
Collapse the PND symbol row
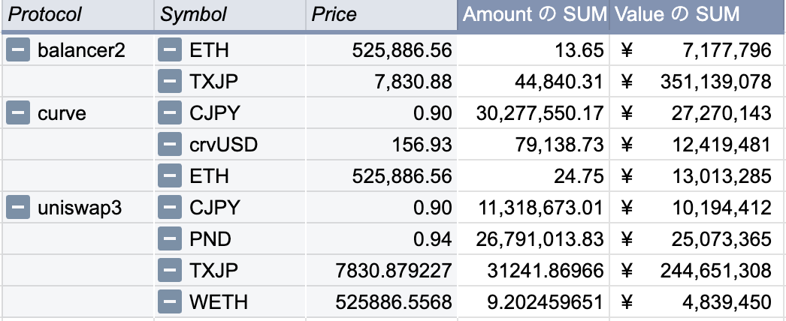tap(171, 239)
